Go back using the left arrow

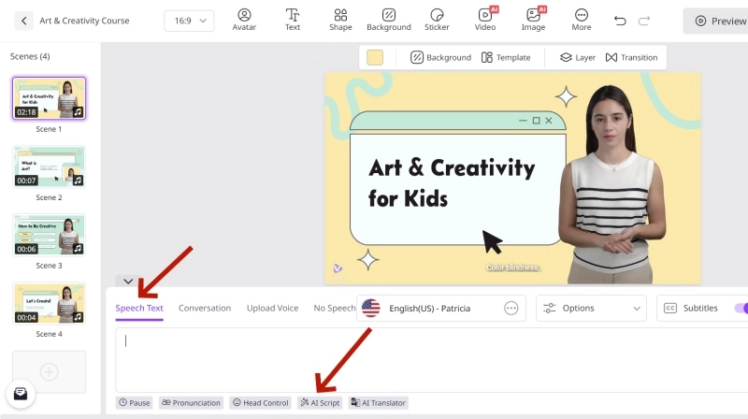23,21
